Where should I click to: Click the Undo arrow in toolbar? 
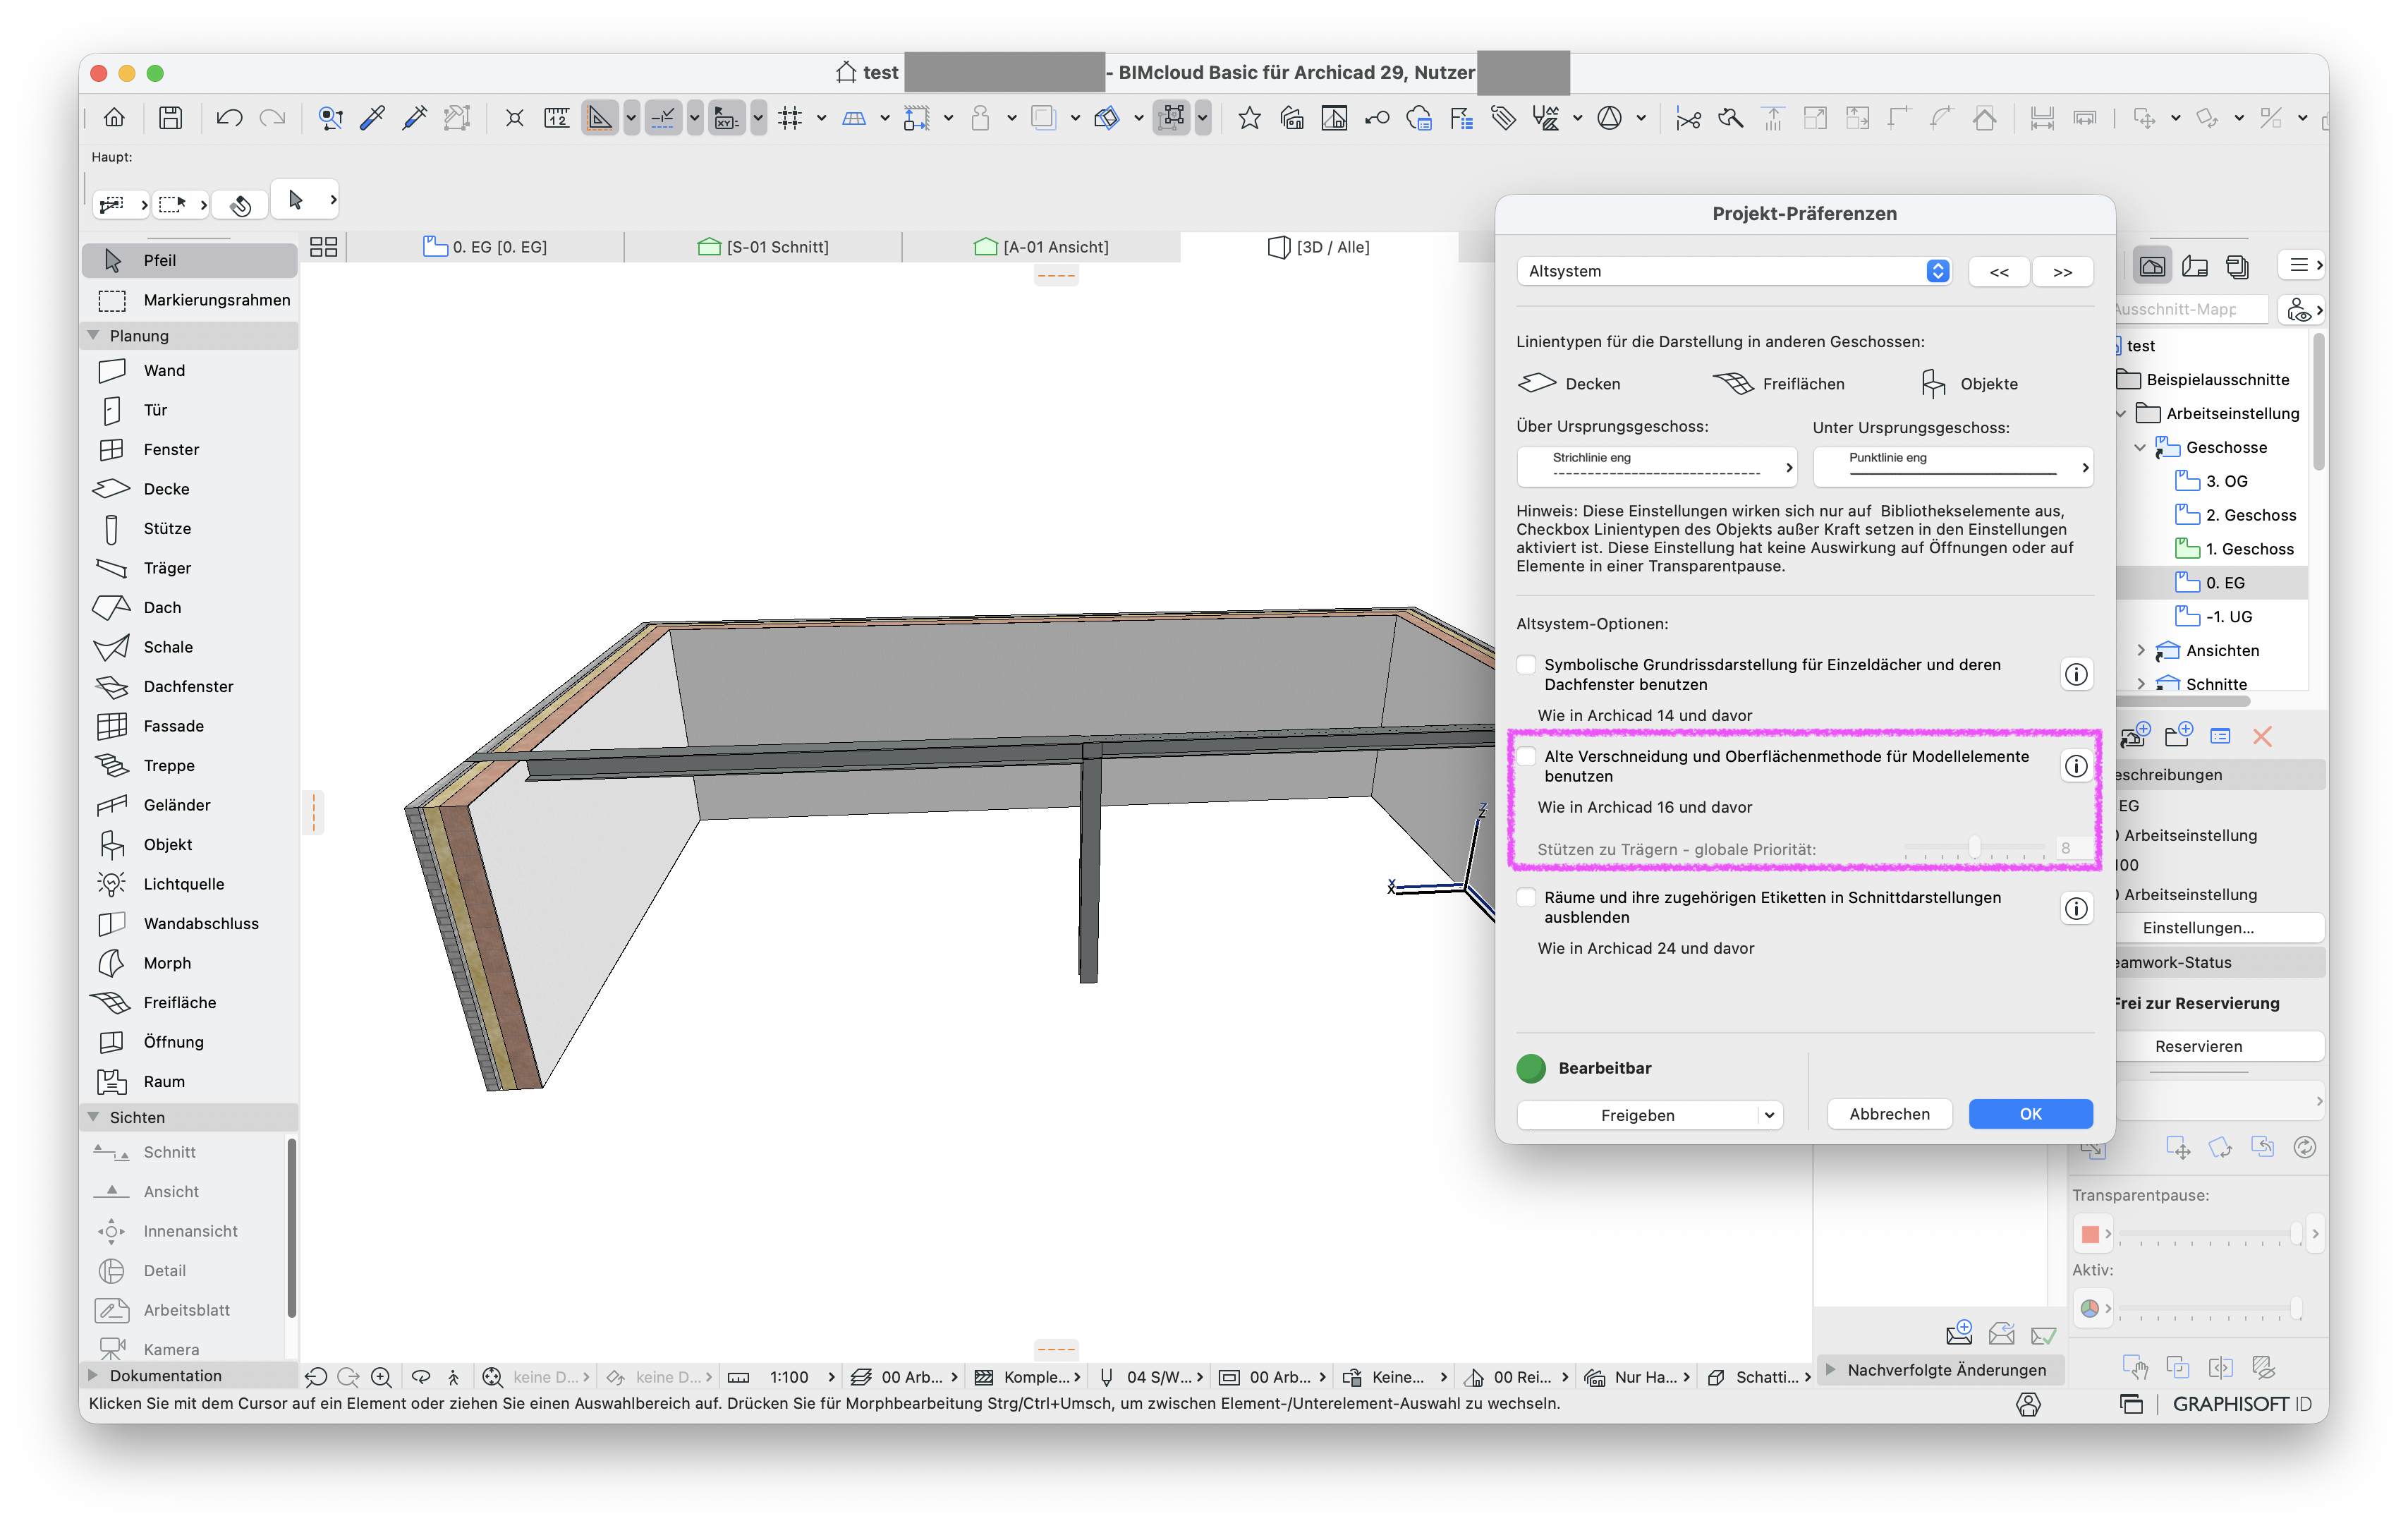tap(229, 118)
